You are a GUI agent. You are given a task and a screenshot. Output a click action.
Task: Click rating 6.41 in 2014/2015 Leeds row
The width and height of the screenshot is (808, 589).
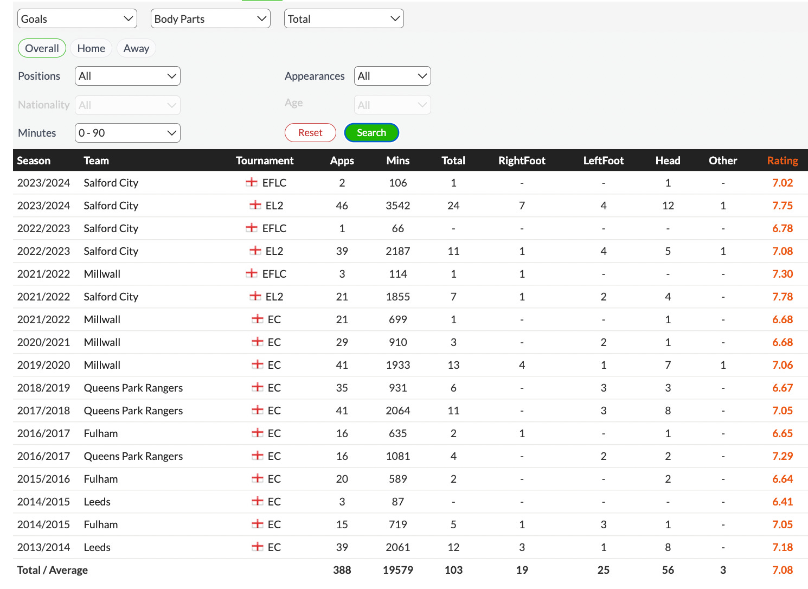tap(783, 502)
